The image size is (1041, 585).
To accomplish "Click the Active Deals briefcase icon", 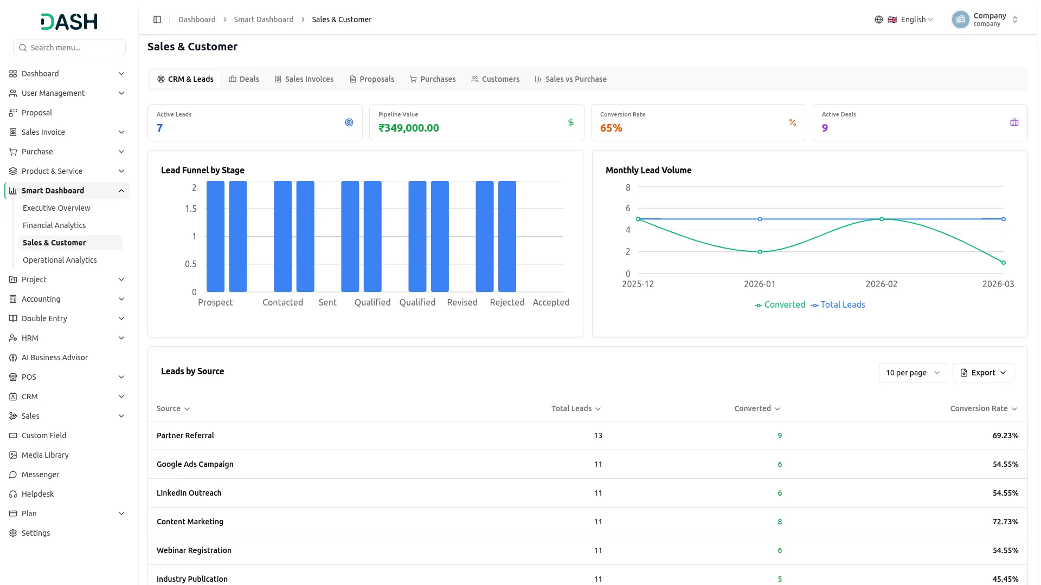I will [1014, 122].
